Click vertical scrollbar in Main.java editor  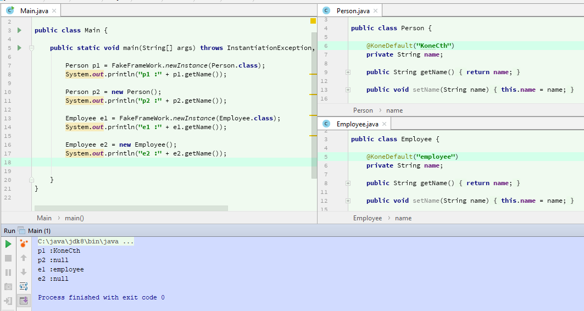tap(314, 105)
